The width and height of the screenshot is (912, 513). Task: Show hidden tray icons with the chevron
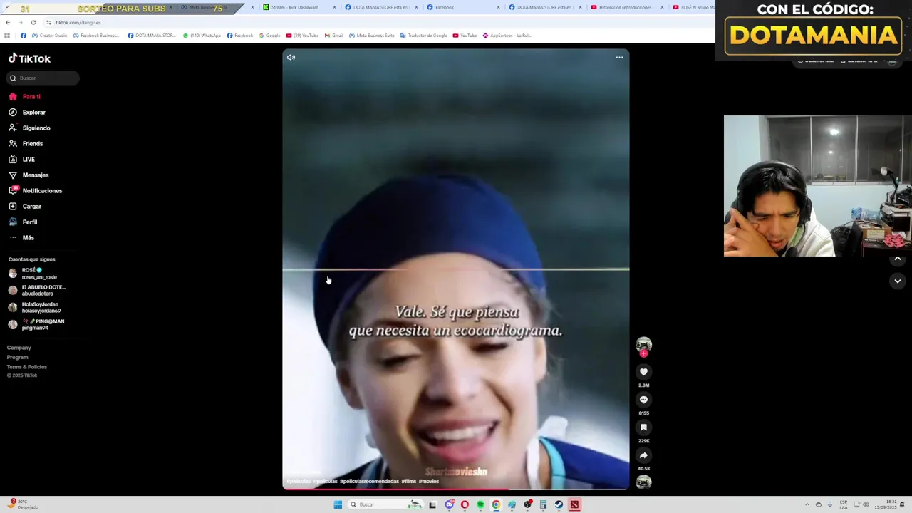click(807, 504)
